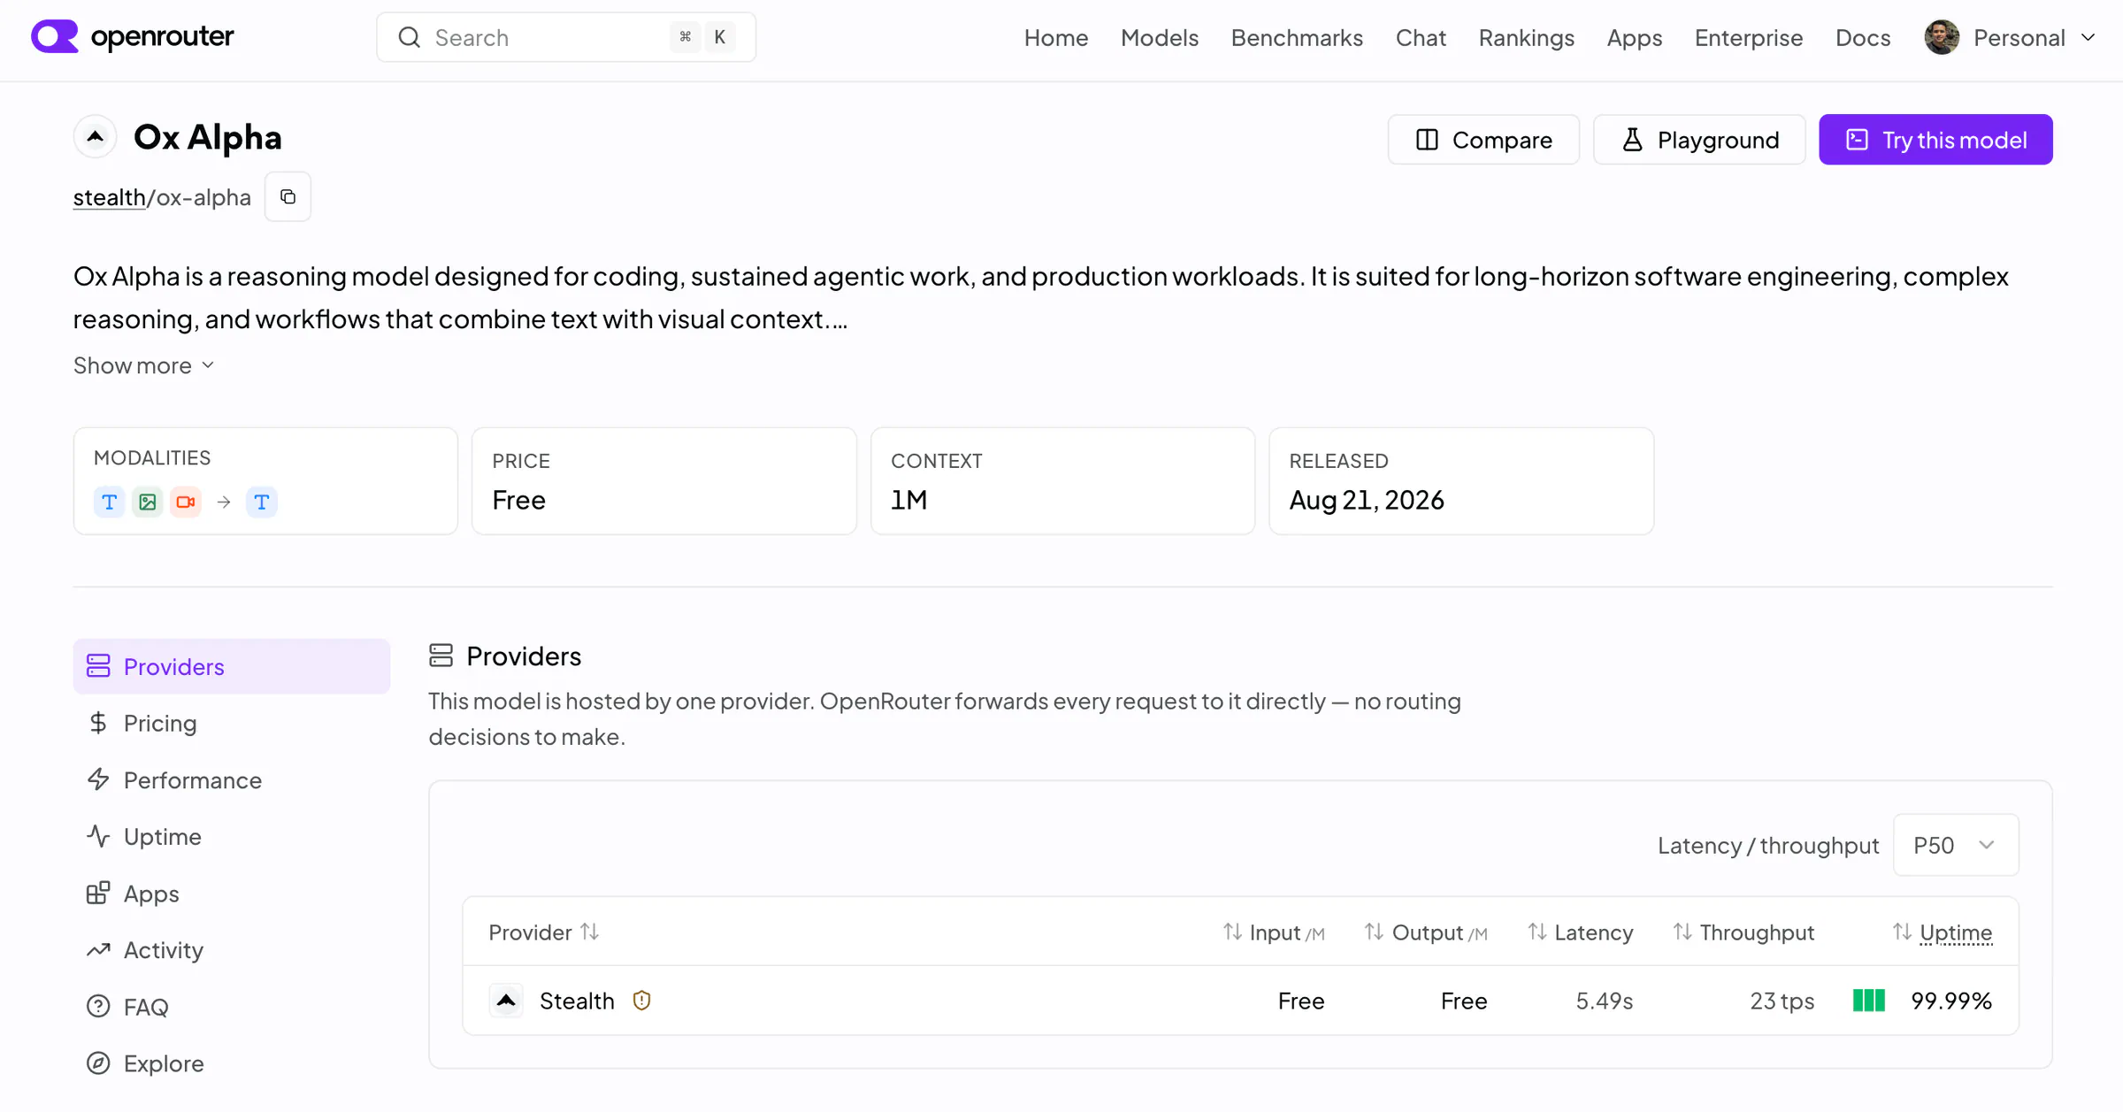Screen dimensions: 2123x1112
Task: Sort the table by Latency
Action: pos(1581,932)
